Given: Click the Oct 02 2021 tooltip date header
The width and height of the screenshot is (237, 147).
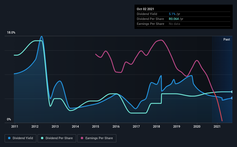Looking at the screenshot, I should pyautogui.click(x=145, y=9).
